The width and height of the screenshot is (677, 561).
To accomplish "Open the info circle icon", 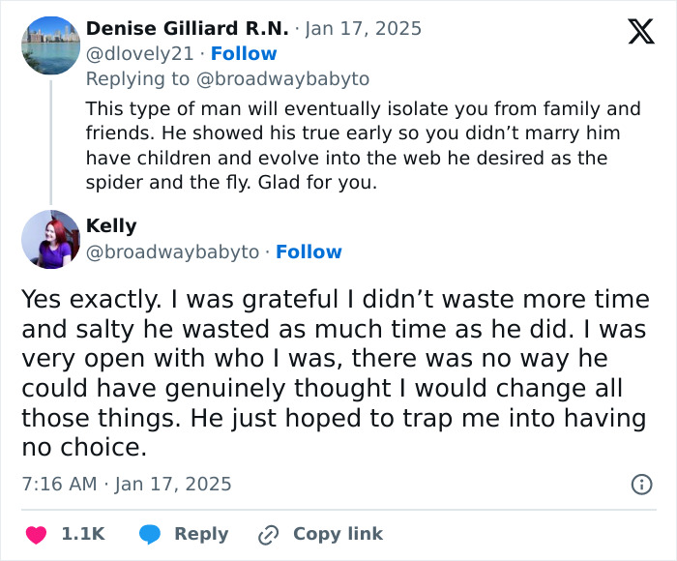I will coord(641,484).
